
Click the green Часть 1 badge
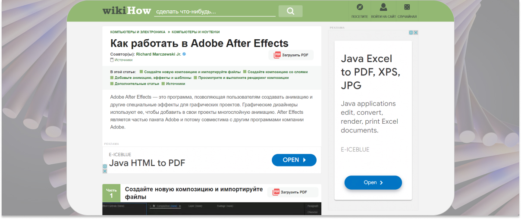click(x=111, y=193)
